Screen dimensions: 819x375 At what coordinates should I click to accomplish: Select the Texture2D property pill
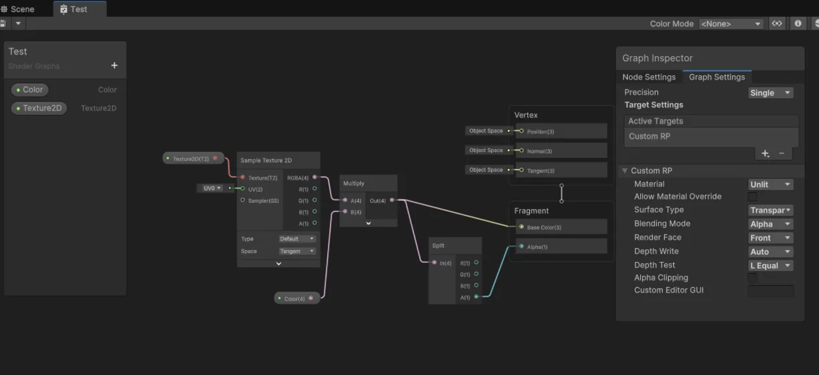39,108
